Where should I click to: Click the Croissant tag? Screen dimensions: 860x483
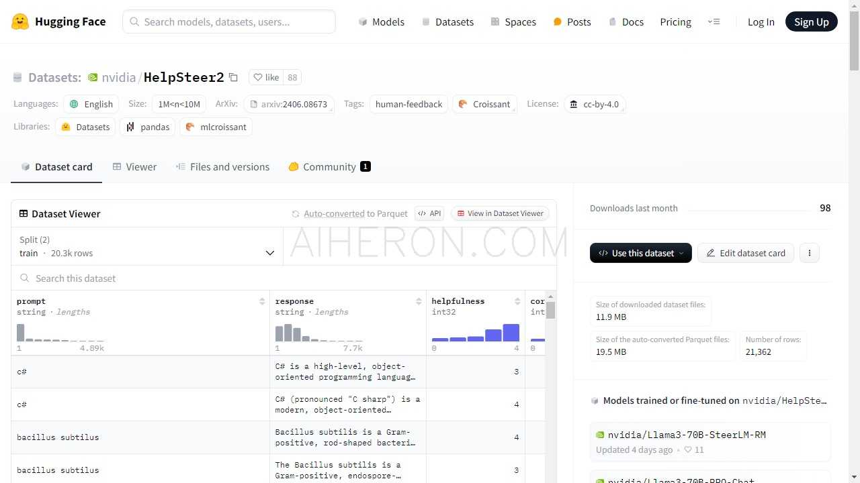pyautogui.click(x=484, y=104)
